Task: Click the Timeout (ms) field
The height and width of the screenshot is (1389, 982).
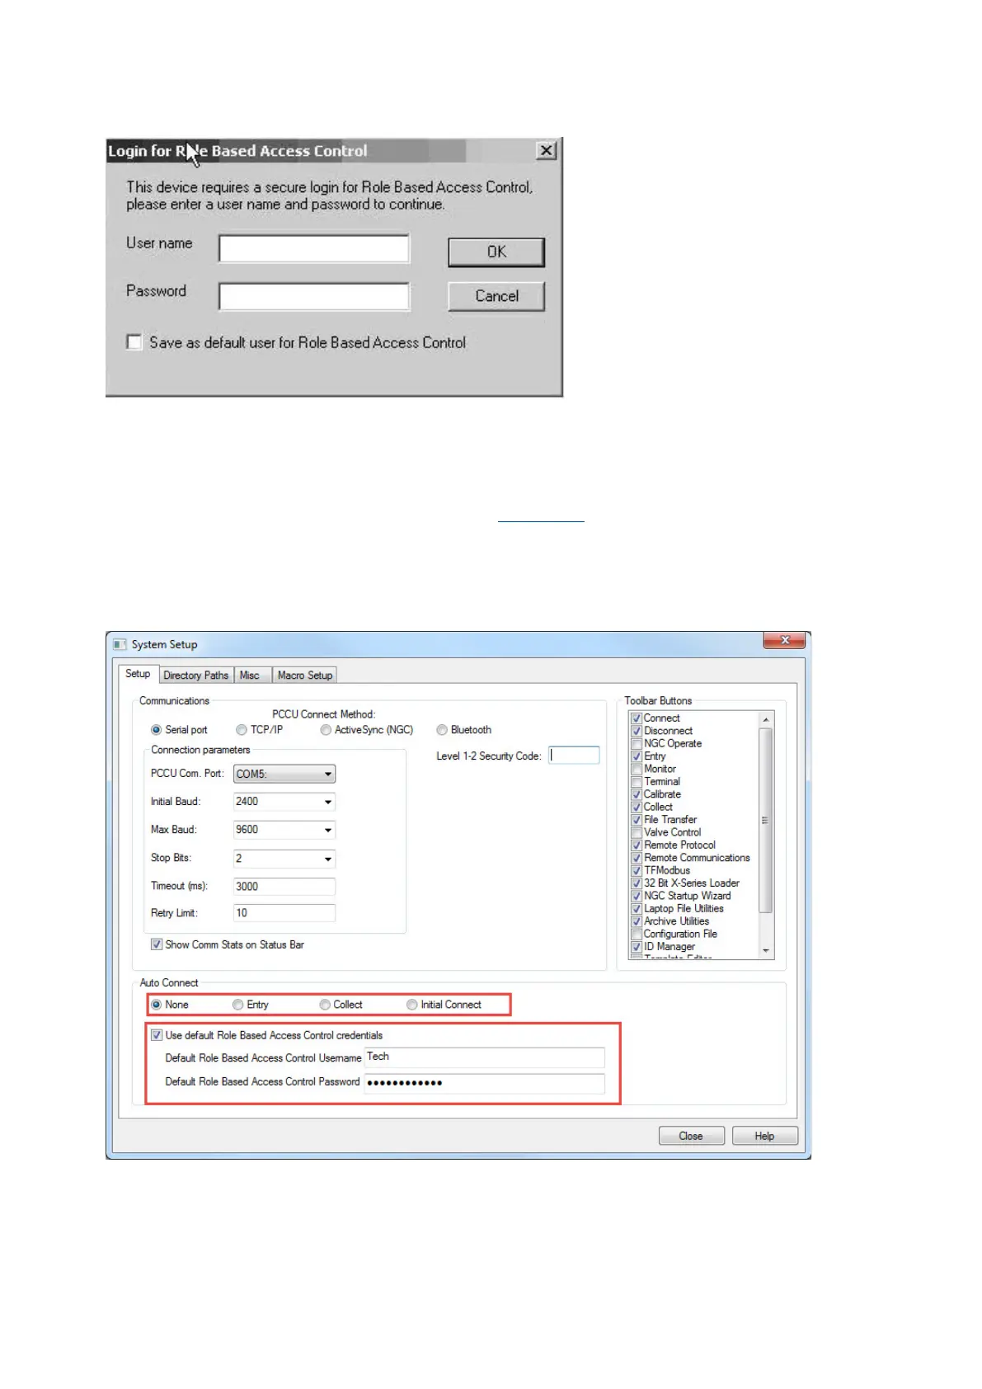Action: point(284,887)
